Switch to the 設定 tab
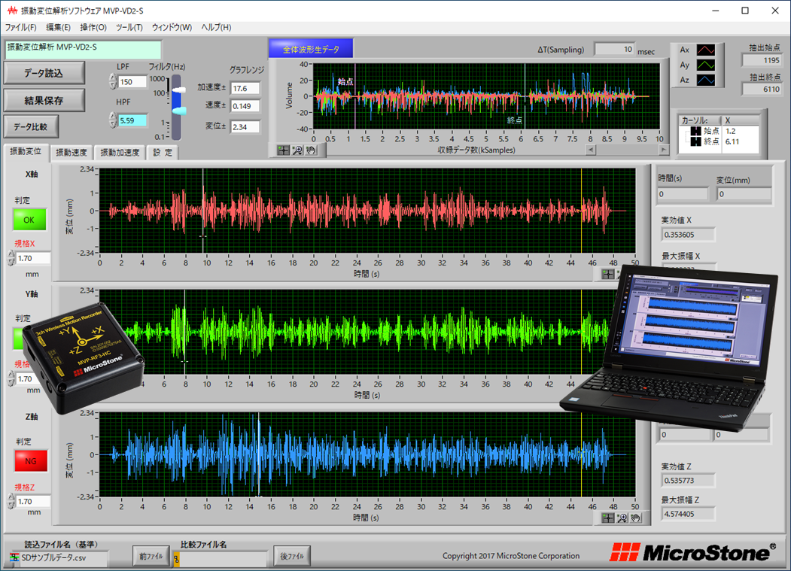791x571 pixels. click(x=163, y=152)
